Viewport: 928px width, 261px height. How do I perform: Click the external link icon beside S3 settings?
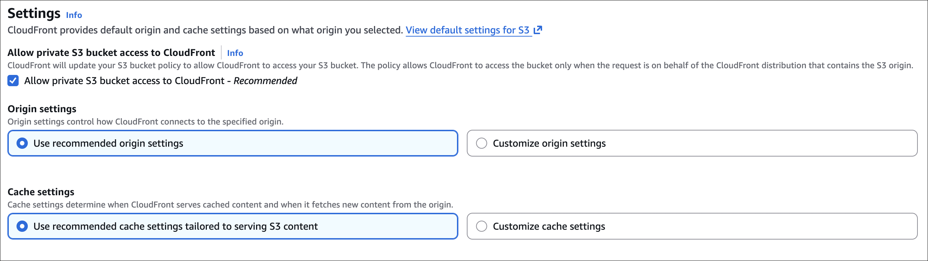[538, 30]
